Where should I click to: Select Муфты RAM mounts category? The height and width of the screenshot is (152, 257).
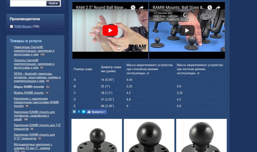(x=29, y=93)
